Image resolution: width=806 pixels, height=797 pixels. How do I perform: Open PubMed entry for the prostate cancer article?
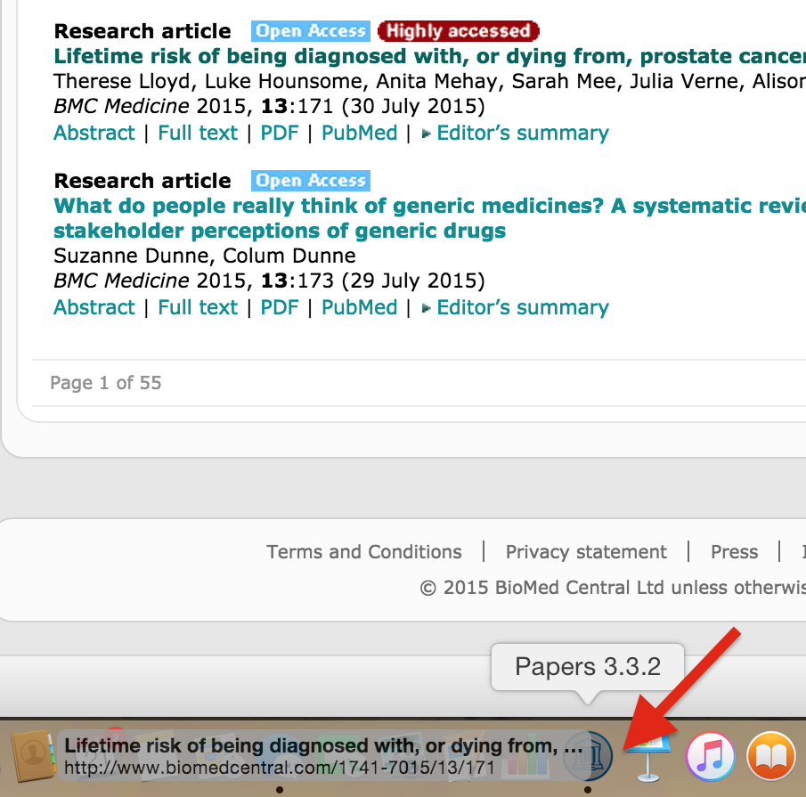pos(359,133)
